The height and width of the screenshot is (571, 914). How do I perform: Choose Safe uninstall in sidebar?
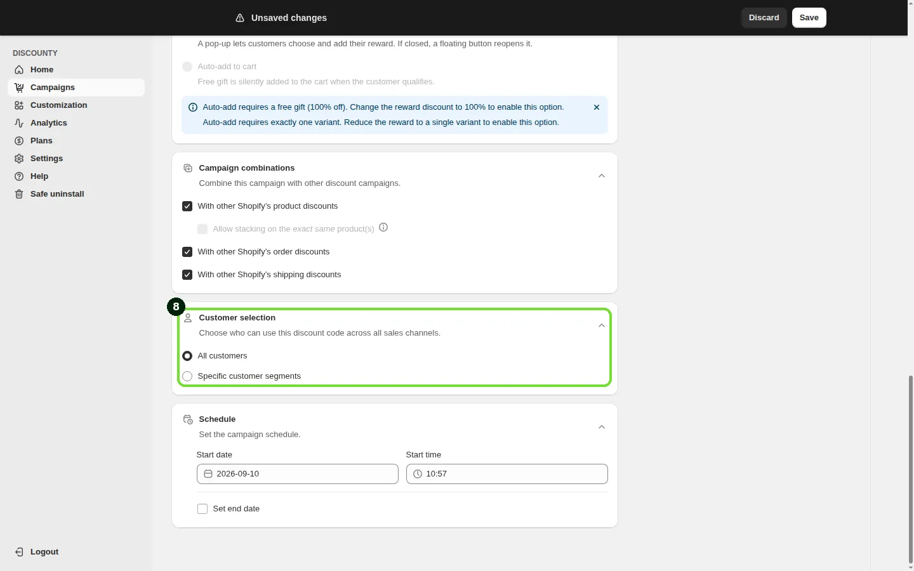pos(76,194)
